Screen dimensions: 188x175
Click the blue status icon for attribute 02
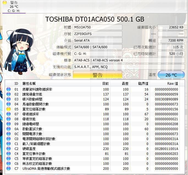pyautogui.click(x=9, y=94)
